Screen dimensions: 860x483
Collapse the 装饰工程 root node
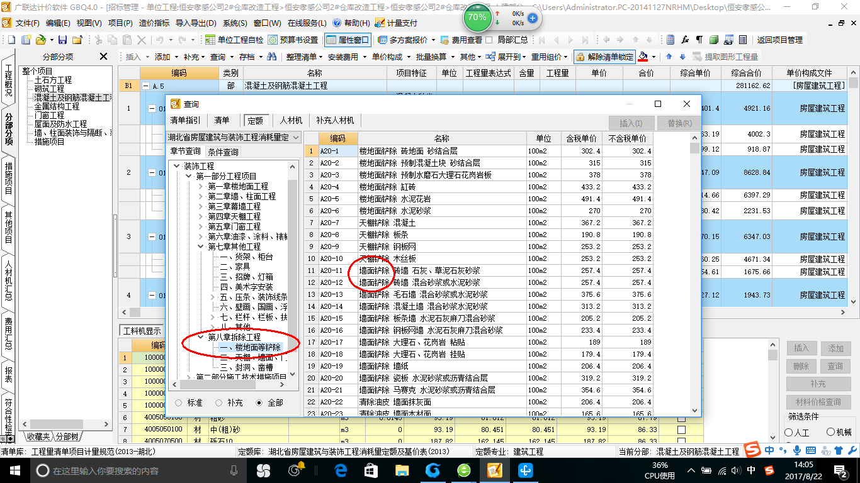(x=176, y=166)
